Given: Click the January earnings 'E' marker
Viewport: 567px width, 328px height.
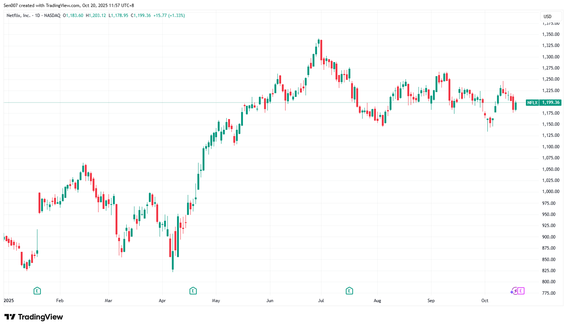Looking at the screenshot, I should point(37,291).
